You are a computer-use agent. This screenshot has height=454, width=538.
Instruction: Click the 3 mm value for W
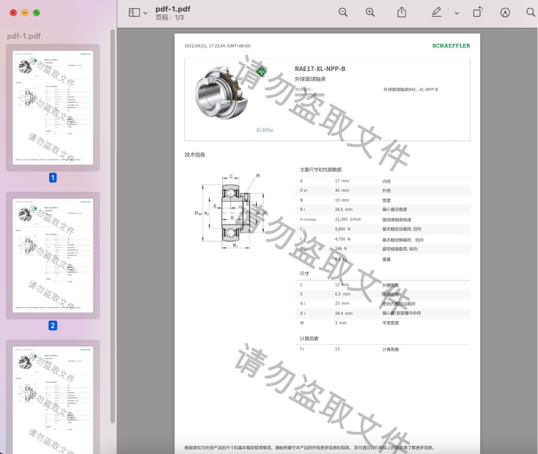(x=341, y=323)
